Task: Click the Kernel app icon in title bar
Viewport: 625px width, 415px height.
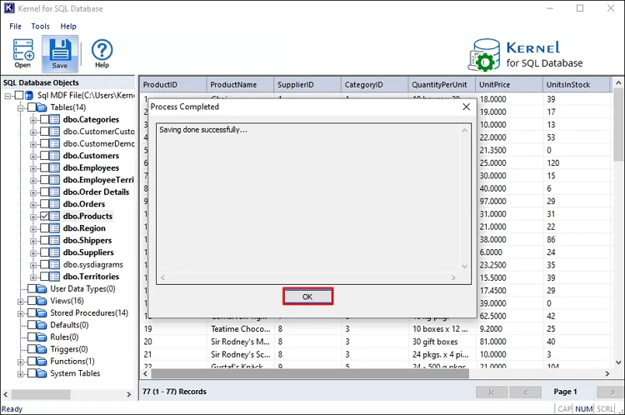Action: click(x=9, y=8)
